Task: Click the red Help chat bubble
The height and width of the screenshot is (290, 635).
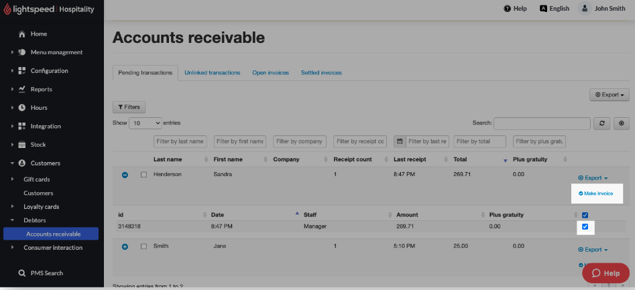Action: pos(605,273)
